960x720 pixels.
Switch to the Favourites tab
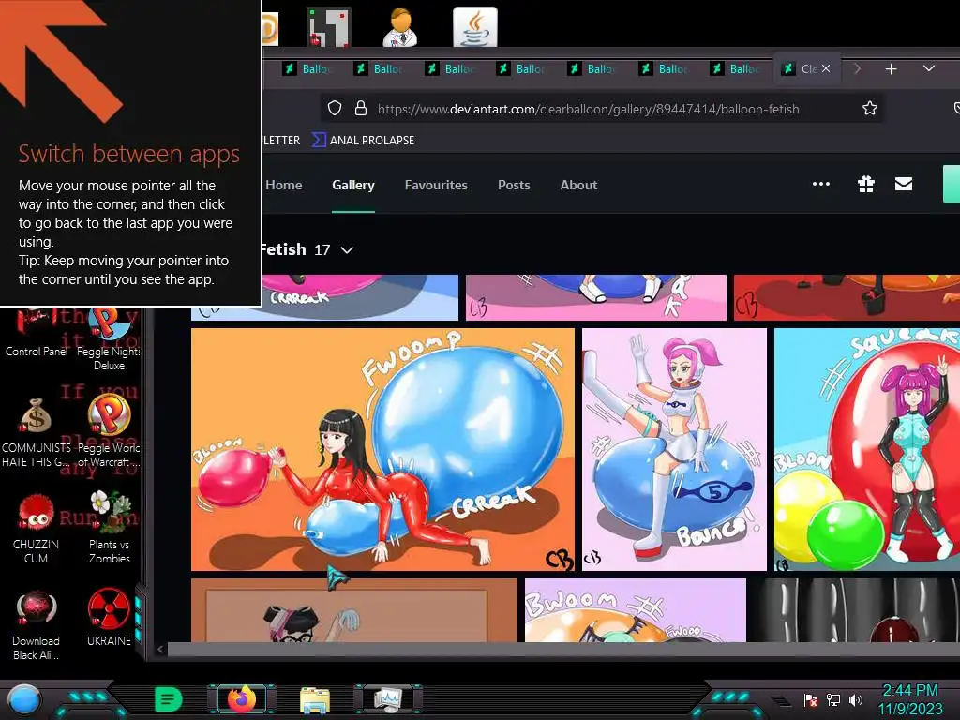point(436,185)
